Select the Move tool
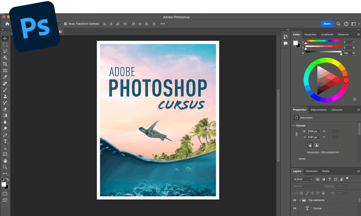361x216 pixels. pyautogui.click(x=5, y=38)
